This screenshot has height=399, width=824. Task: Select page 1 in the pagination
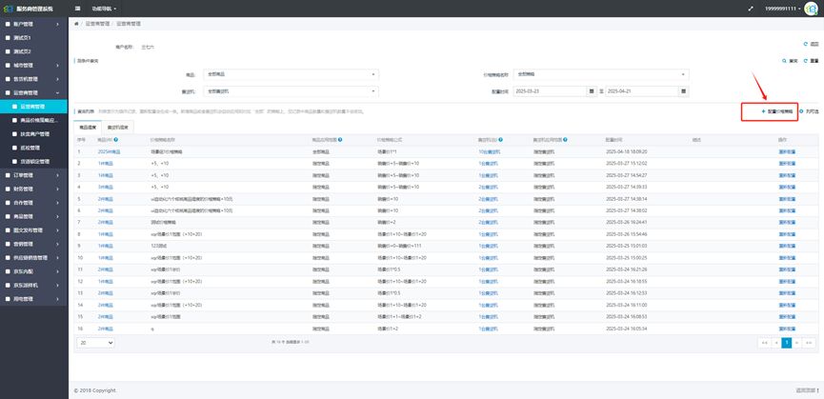point(787,342)
